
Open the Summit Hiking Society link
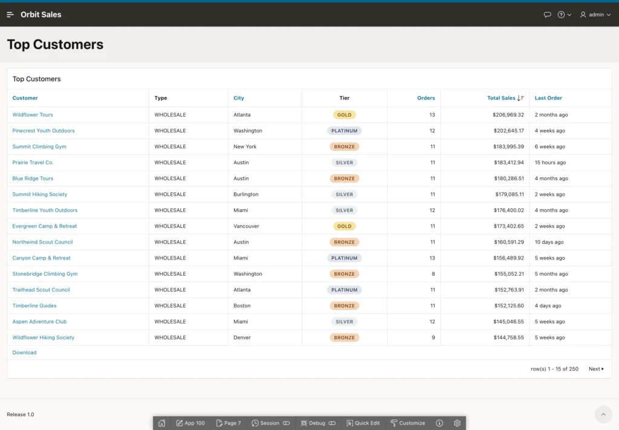pyautogui.click(x=39, y=194)
